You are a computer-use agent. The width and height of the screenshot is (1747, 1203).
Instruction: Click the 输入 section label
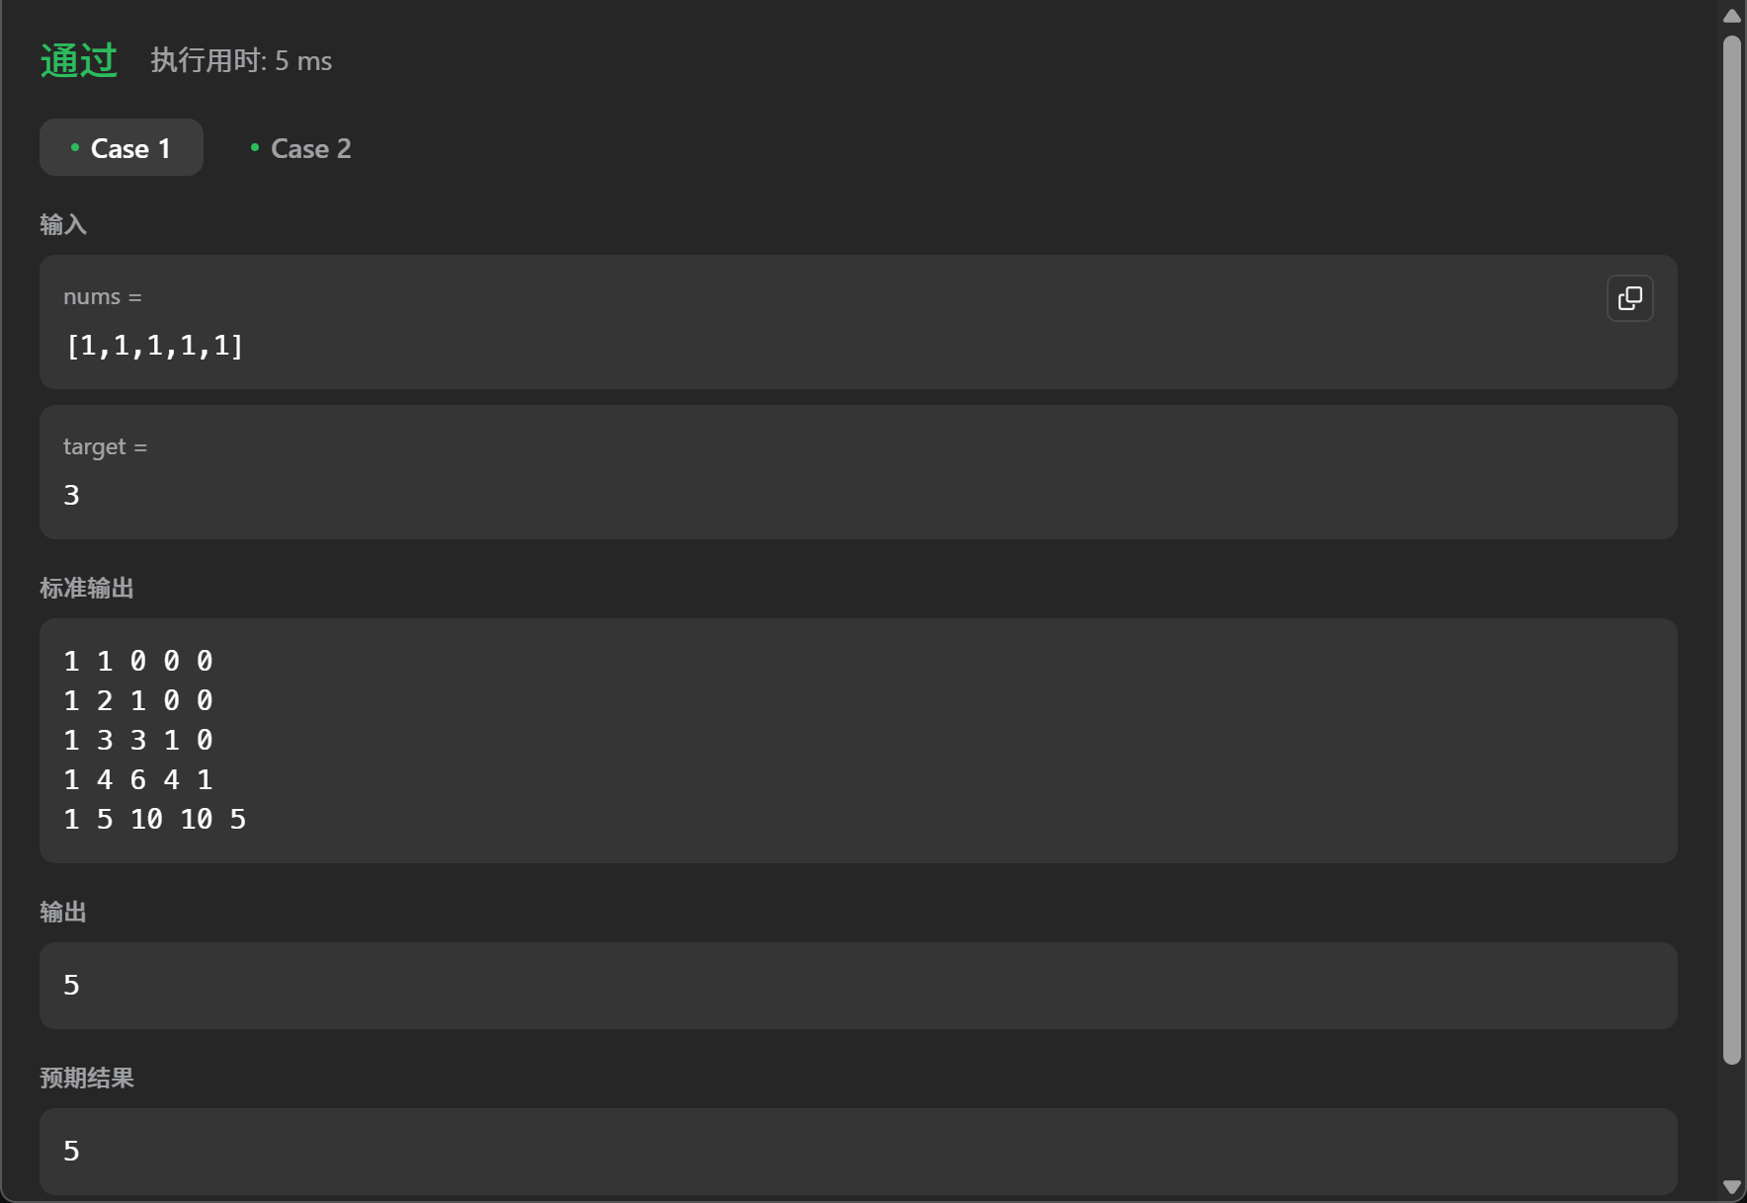click(63, 224)
